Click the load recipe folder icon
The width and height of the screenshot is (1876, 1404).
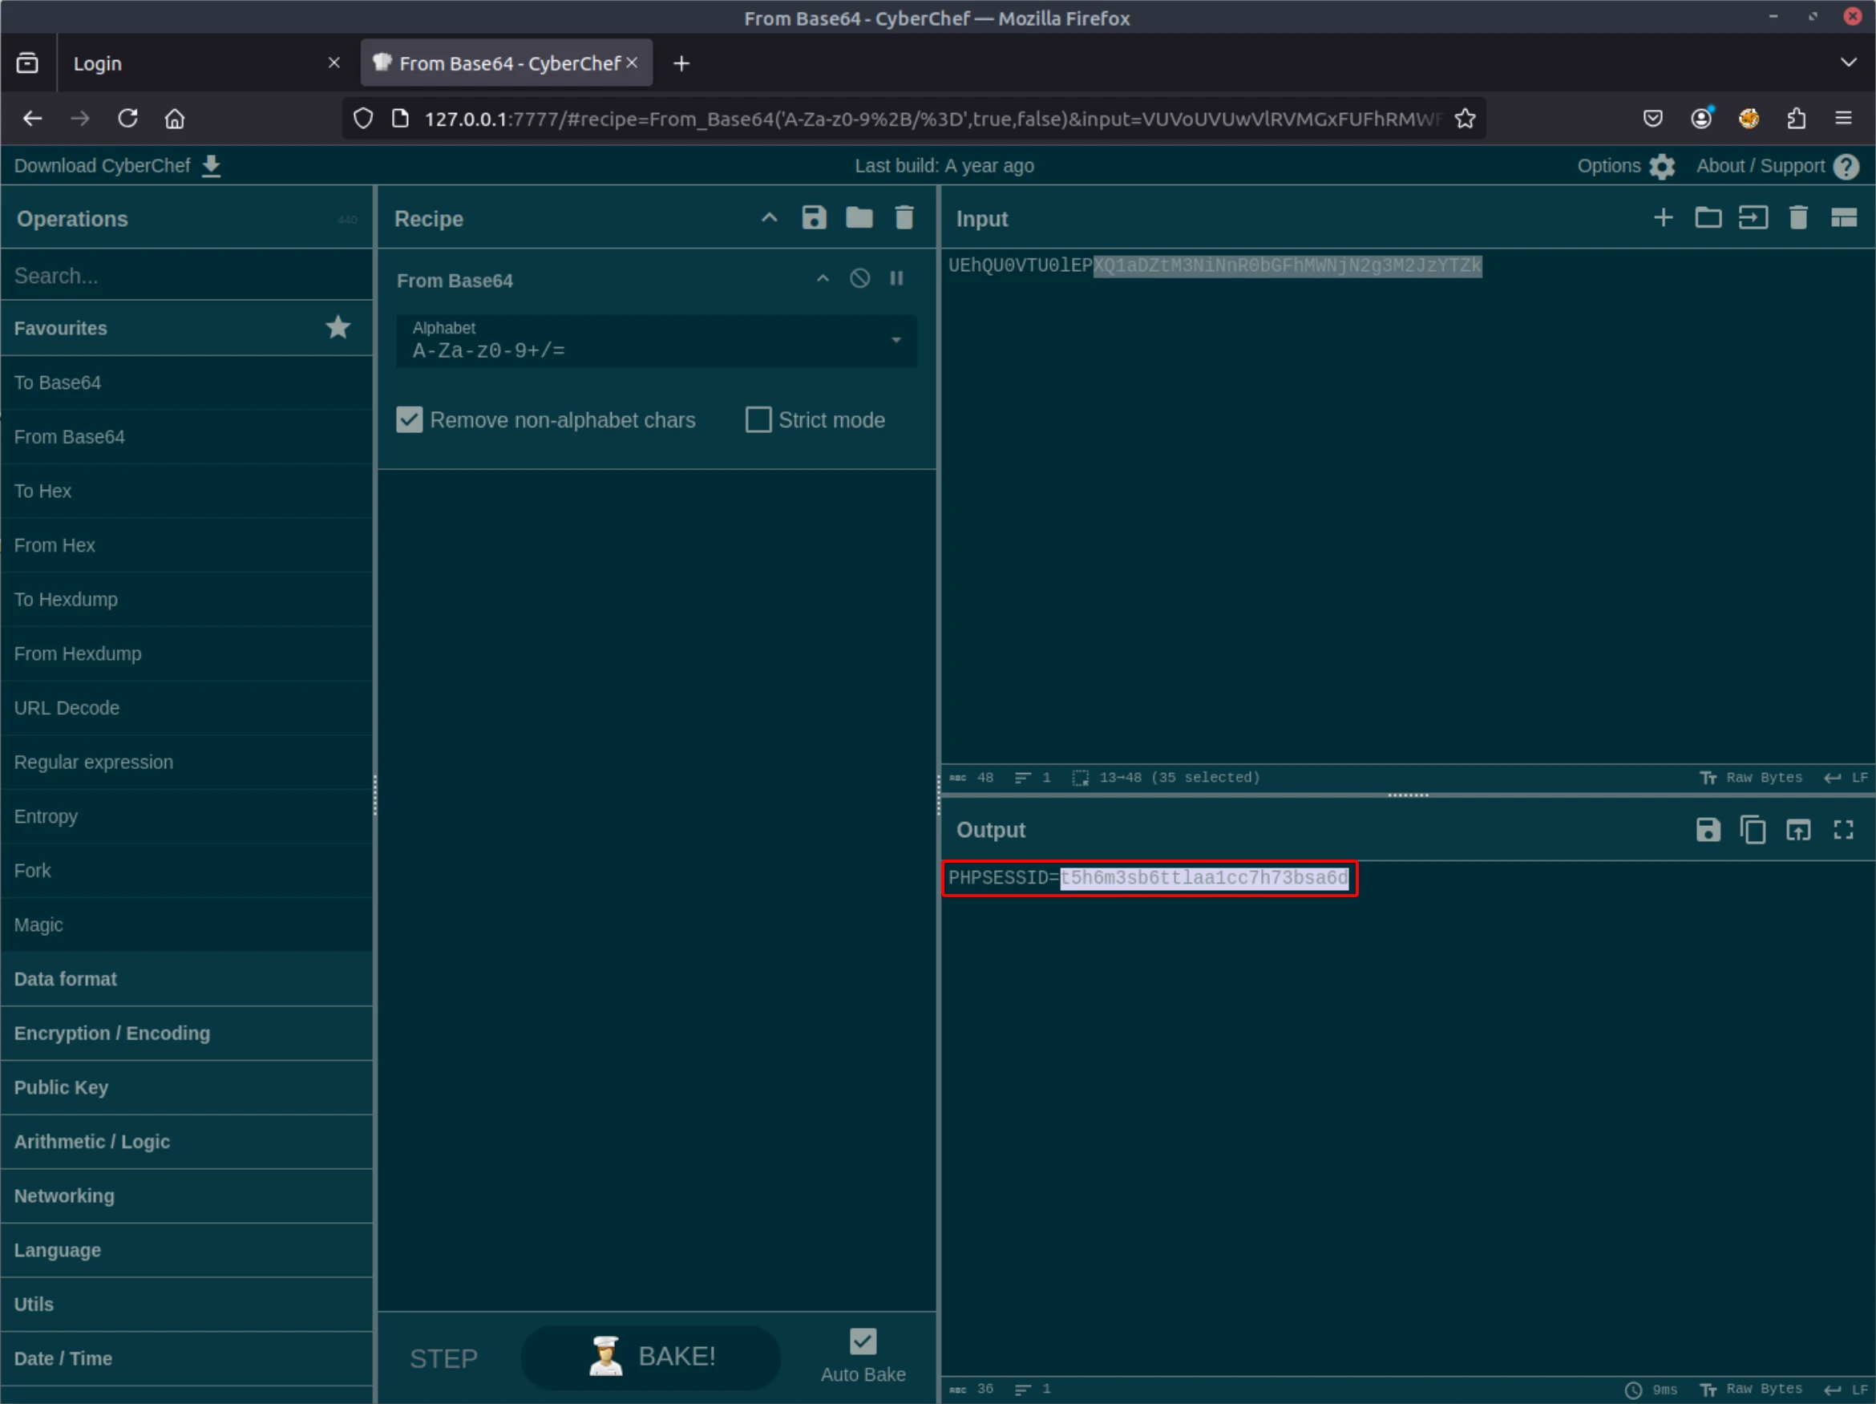pyautogui.click(x=859, y=218)
